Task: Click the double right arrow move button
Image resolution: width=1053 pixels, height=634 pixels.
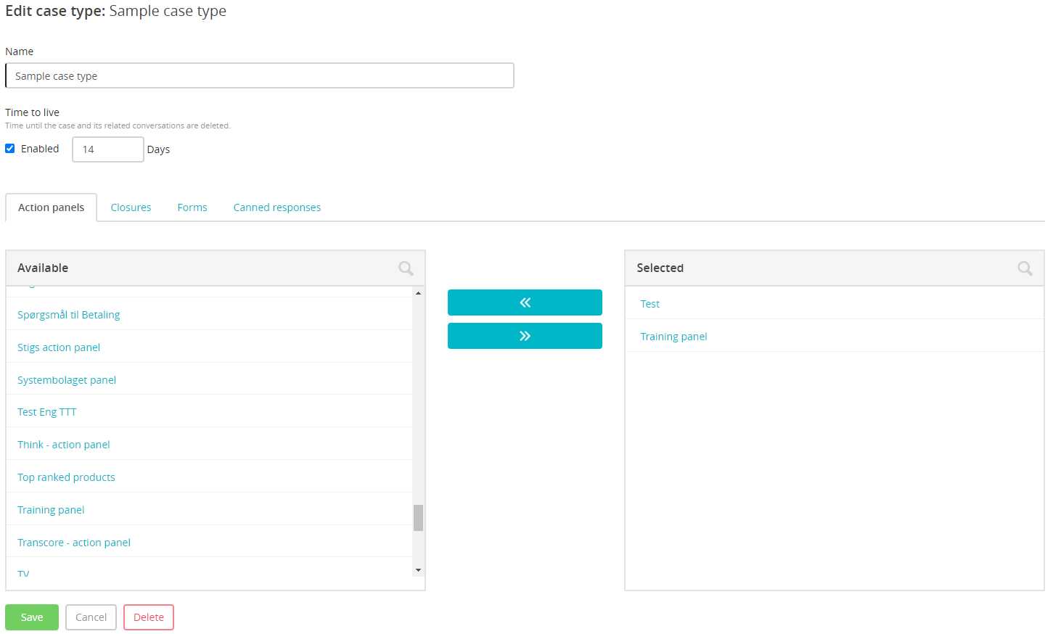Action: pyautogui.click(x=525, y=336)
